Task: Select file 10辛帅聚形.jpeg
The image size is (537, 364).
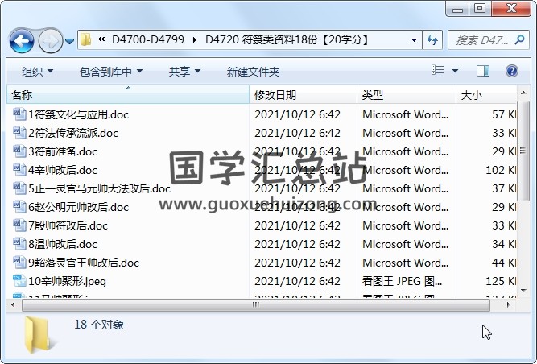Action: pos(67,281)
